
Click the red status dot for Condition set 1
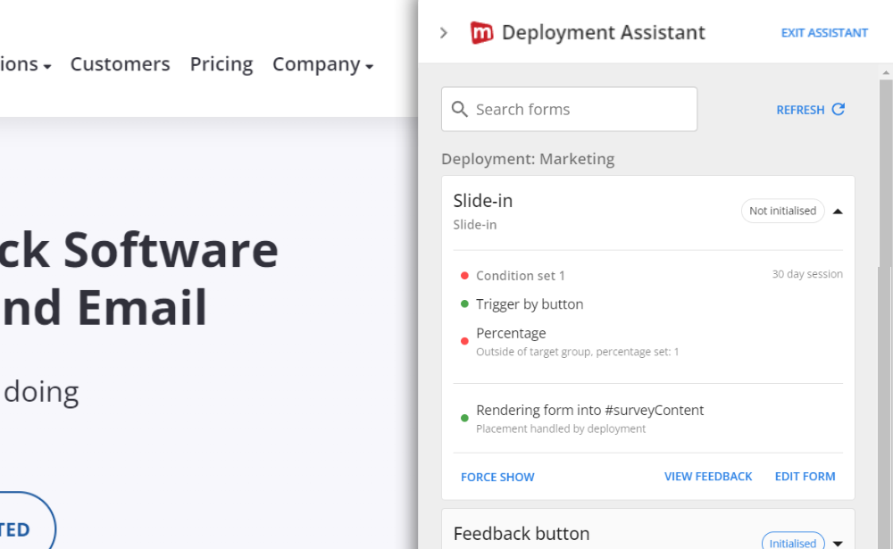click(464, 276)
